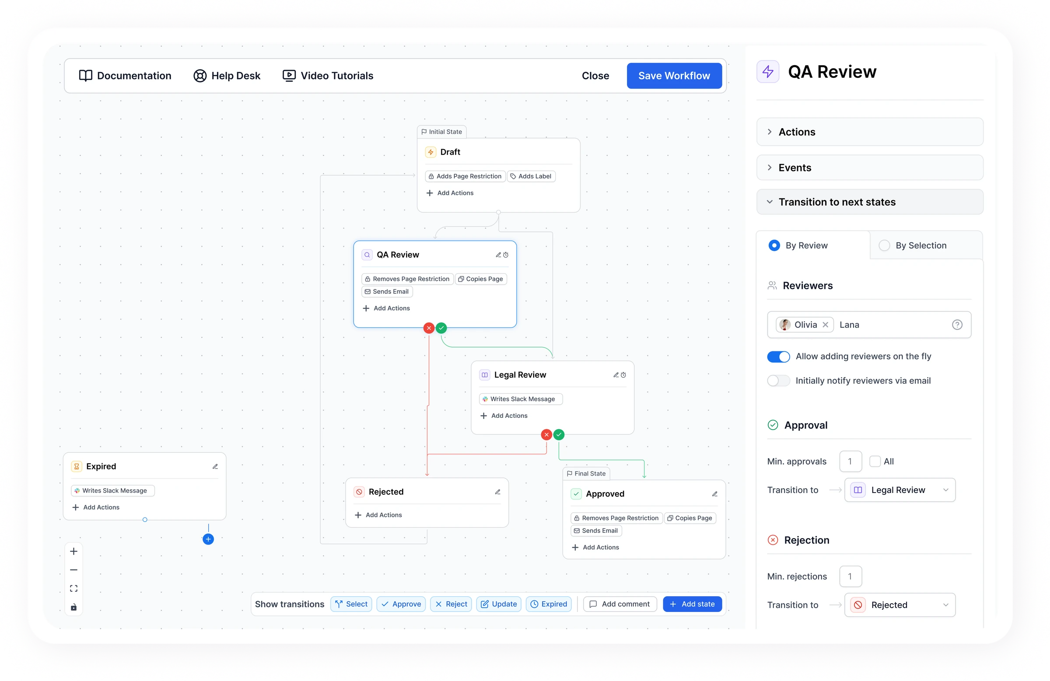
Task: Remove Olivia from reviewers
Action: pos(825,325)
